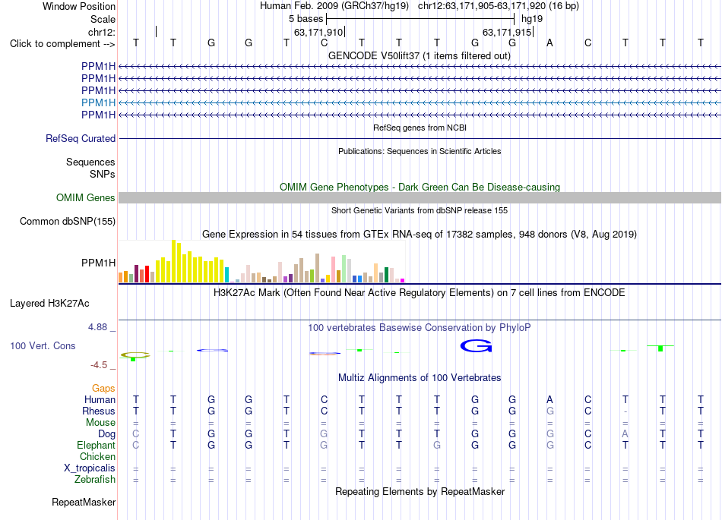Click the chr12: ruler label
The width and height of the screenshot is (722, 520).
[x=101, y=32]
